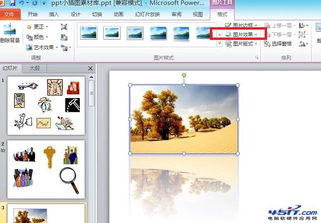The height and width of the screenshot is (223, 321).
Task: Apply the third picture style thumbnail
Action: tap(135, 33)
